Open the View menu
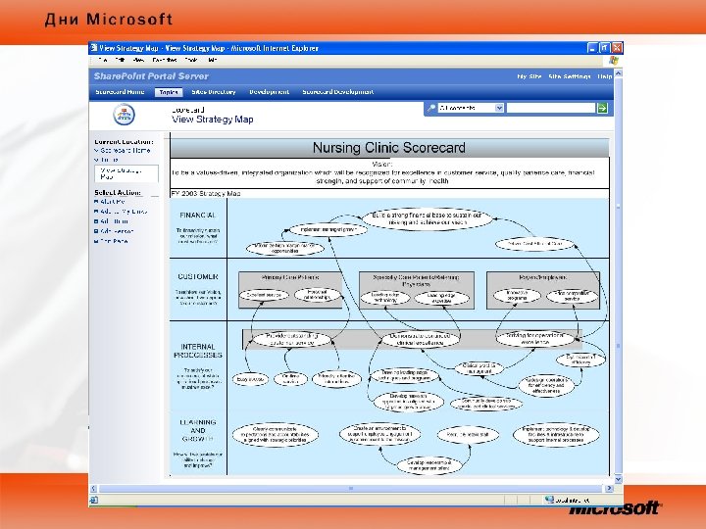This screenshot has width=706, height=529. tap(138, 60)
